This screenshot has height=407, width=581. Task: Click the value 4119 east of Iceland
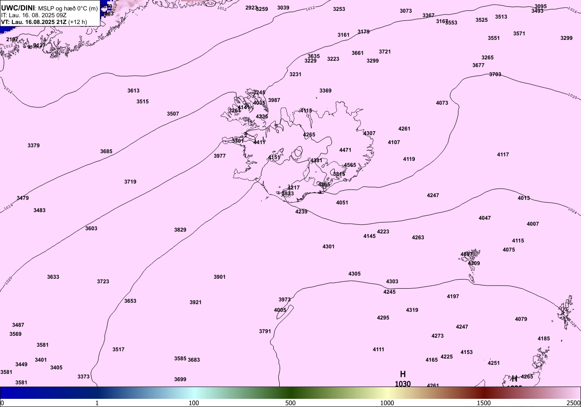pyautogui.click(x=409, y=159)
